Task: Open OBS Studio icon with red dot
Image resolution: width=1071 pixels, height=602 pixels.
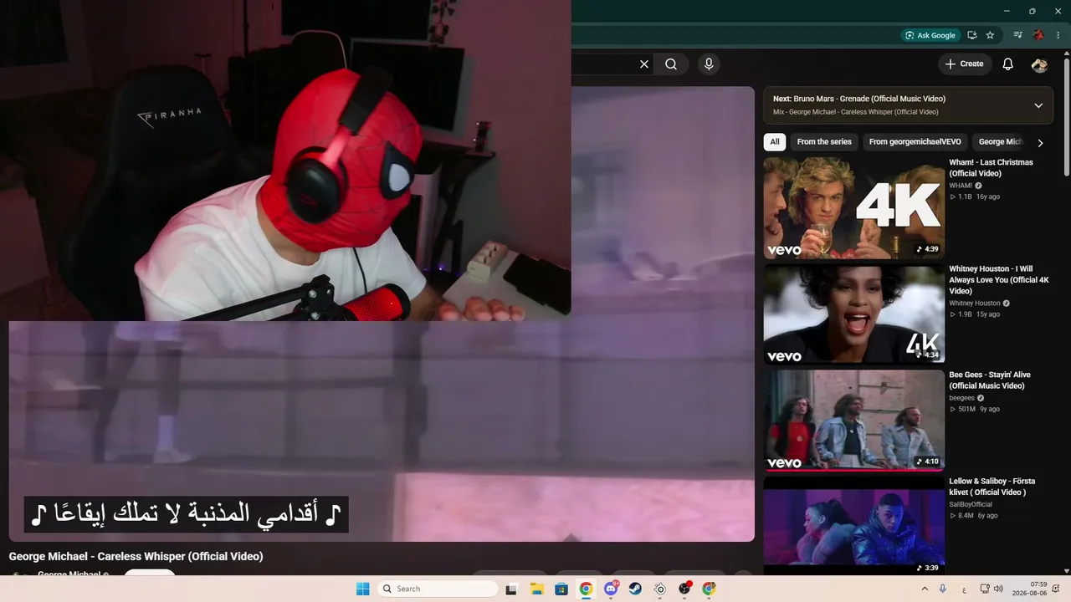Action: coord(684,589)
